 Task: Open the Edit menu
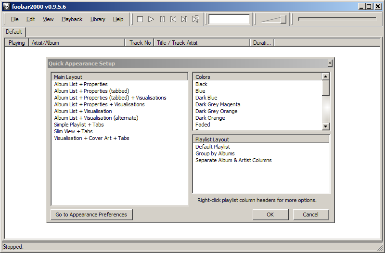pyautogui.click(x=30, y=19)
